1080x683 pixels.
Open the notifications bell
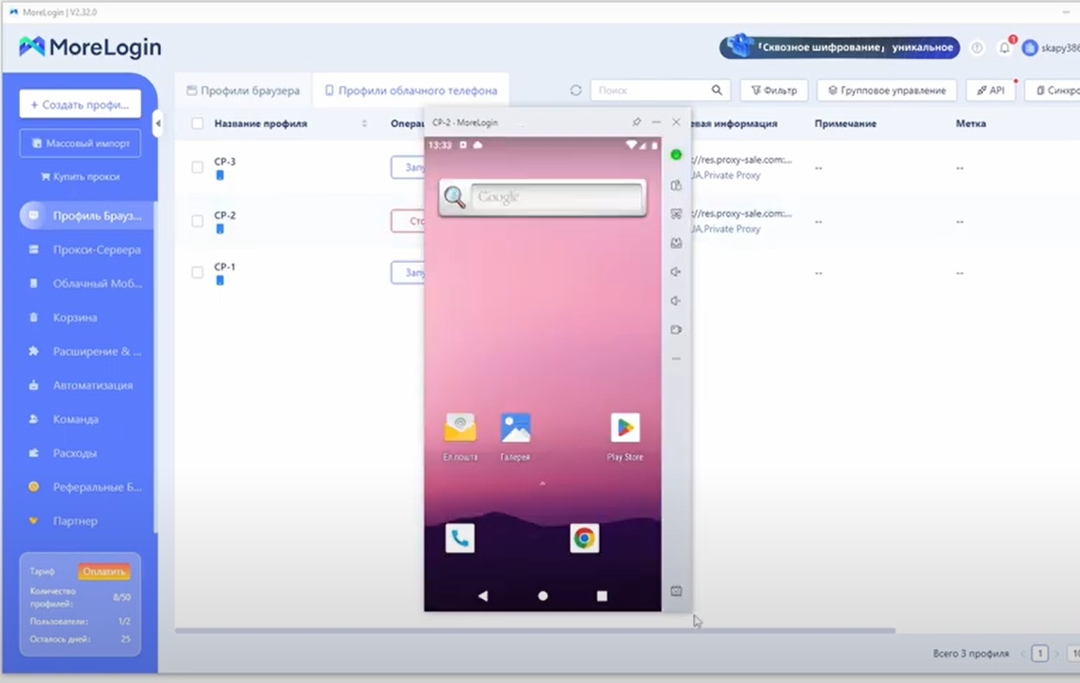[x=1005, y=47]
